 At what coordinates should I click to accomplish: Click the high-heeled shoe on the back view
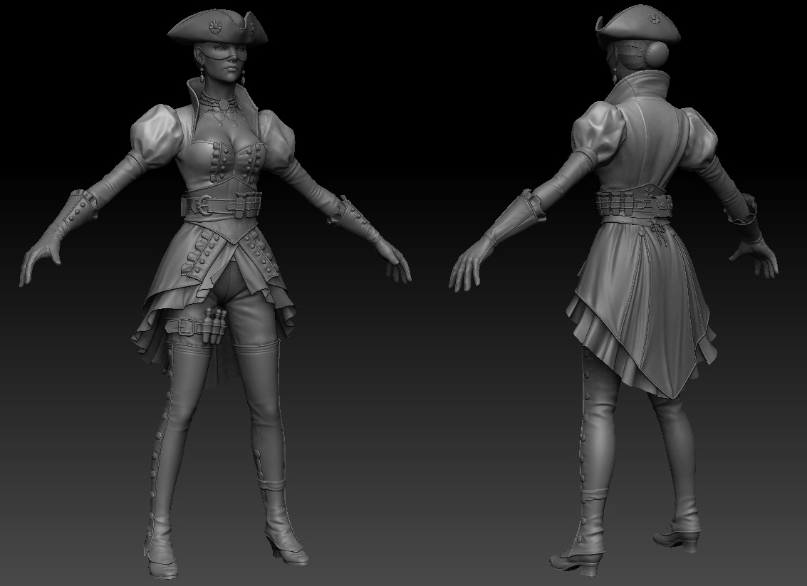point(680,537)
